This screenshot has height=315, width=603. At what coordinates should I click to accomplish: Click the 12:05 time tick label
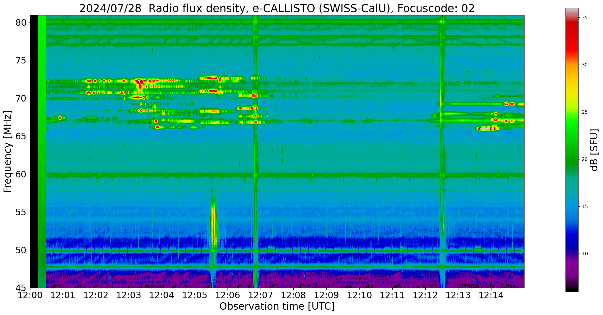(195, 296)
